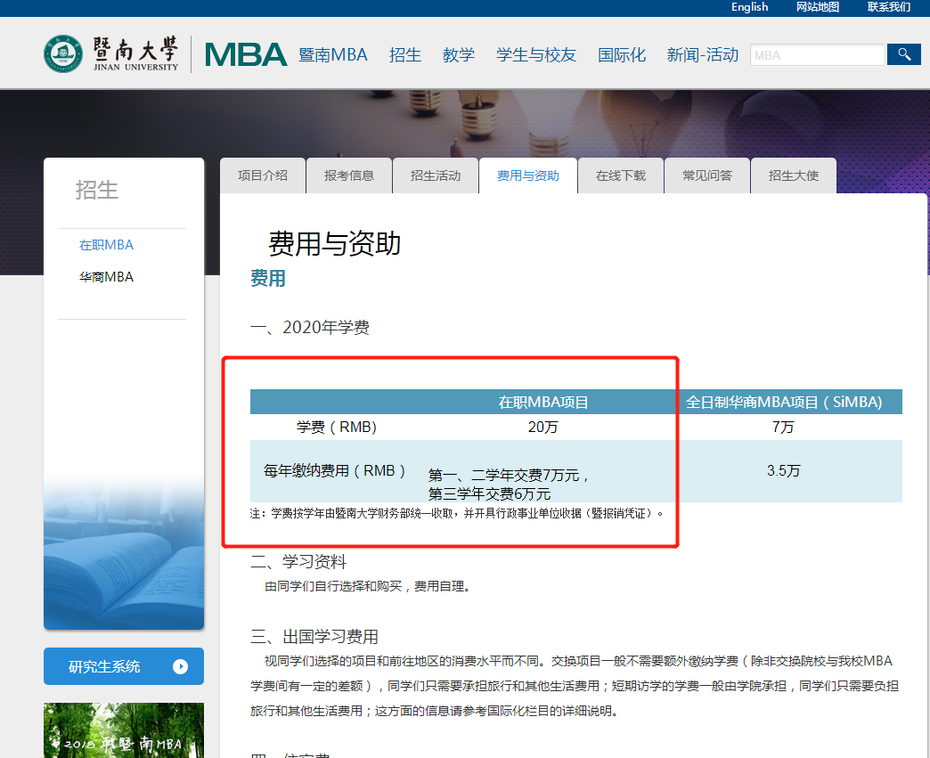930x758 pixels.
Task: Click the 20万 tuition cell
Action: click(x=543, y=427)
